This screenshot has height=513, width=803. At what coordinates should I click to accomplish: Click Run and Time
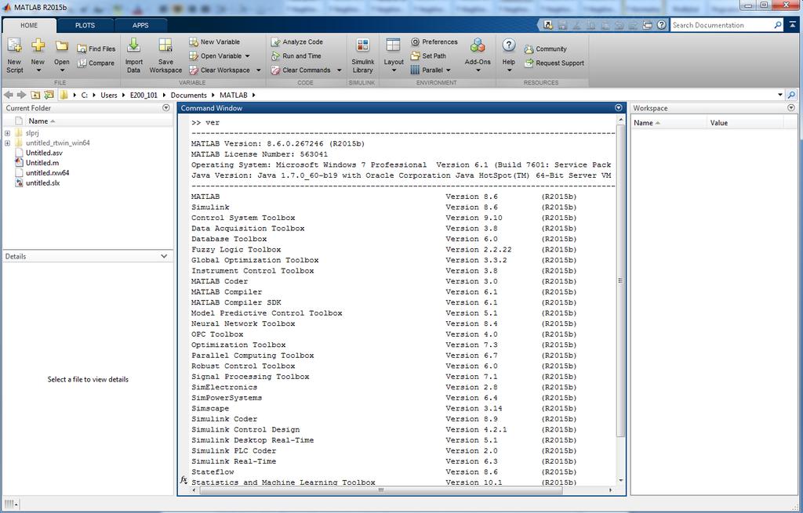[296, 56]
